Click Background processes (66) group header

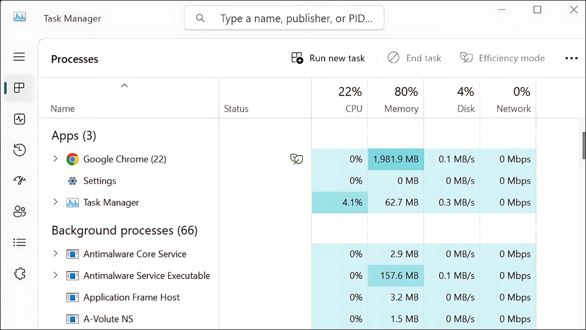[125, 230]
